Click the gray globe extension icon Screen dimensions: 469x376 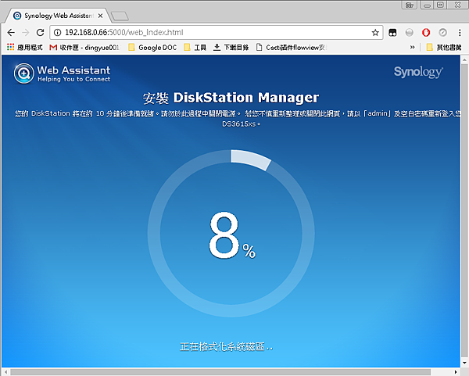click(x=409, y=32)
